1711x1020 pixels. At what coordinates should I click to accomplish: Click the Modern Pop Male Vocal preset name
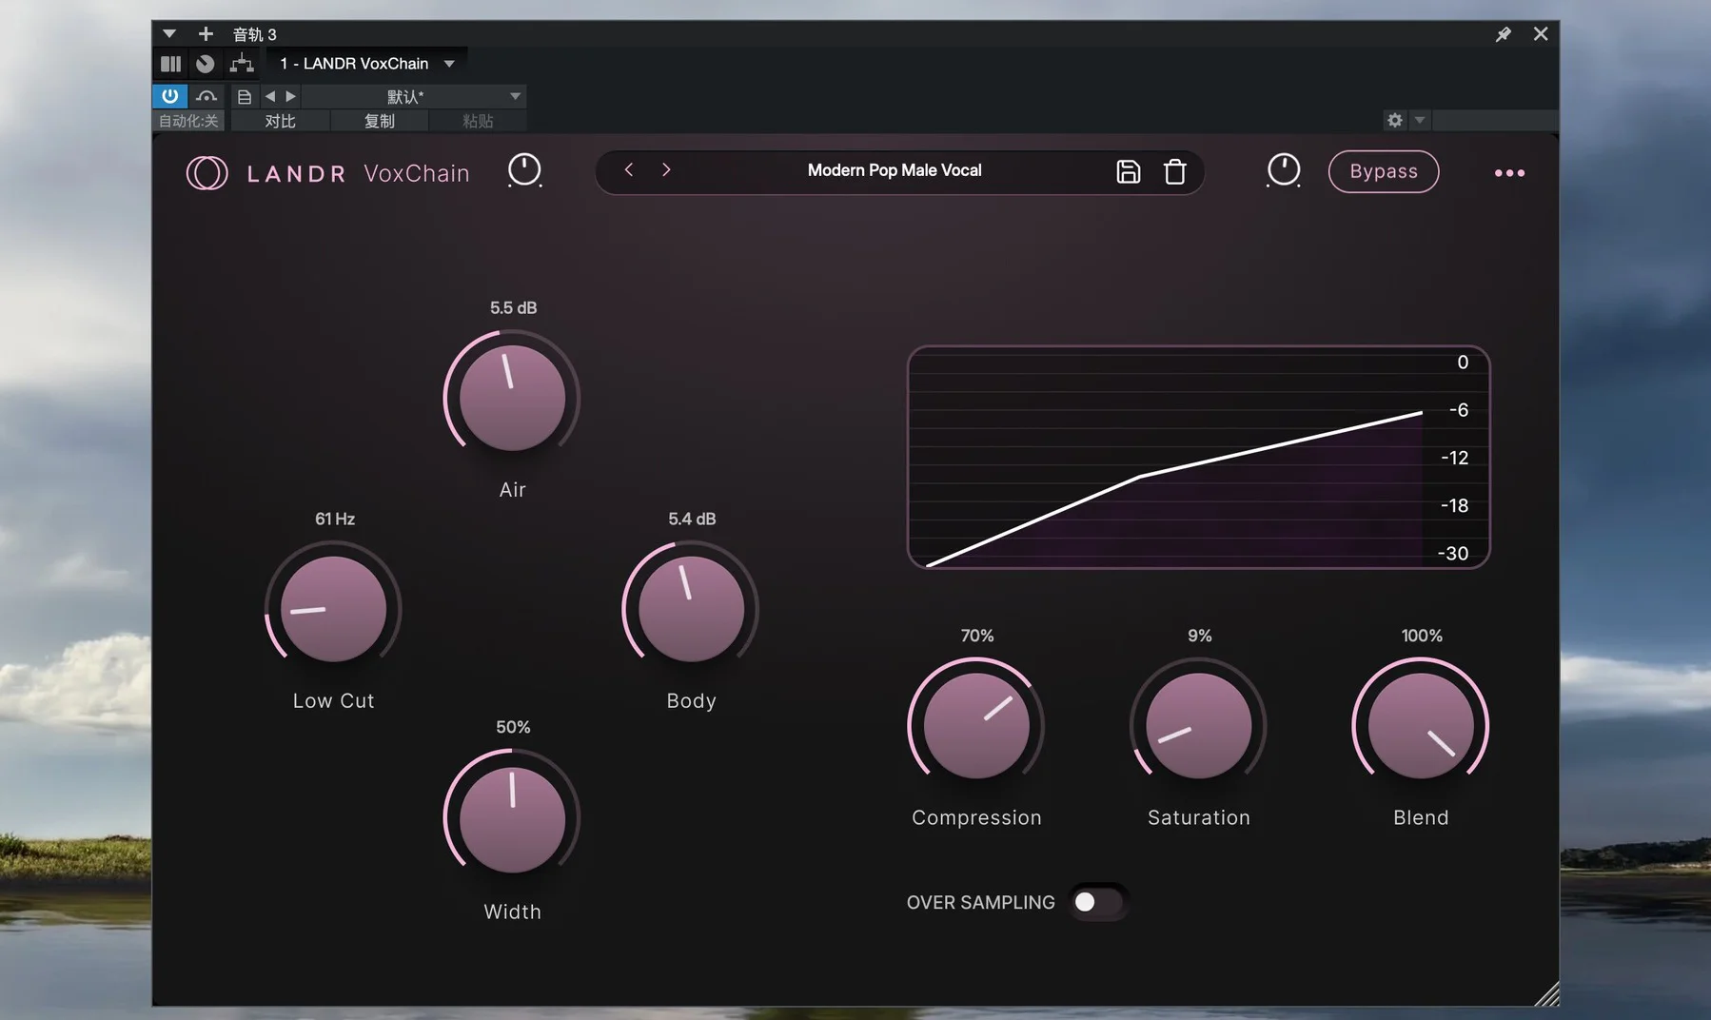click(894, 170)
